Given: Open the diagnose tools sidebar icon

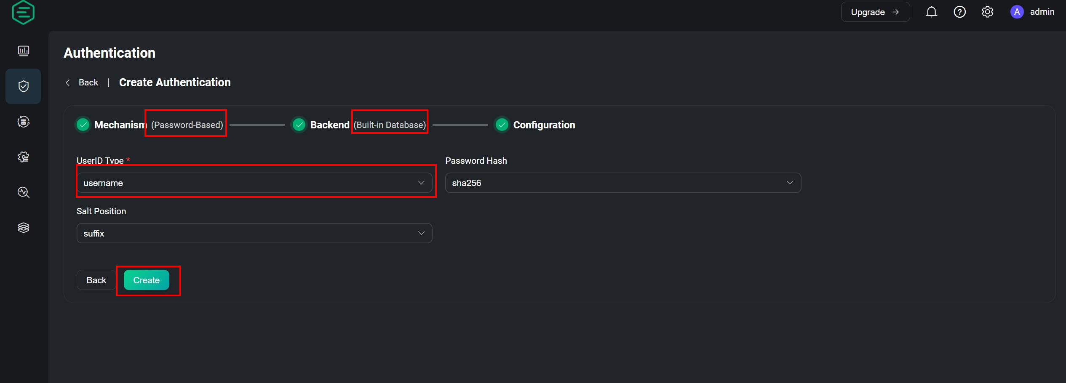Looking at the screenshot, I should click(x=24, y=192).
